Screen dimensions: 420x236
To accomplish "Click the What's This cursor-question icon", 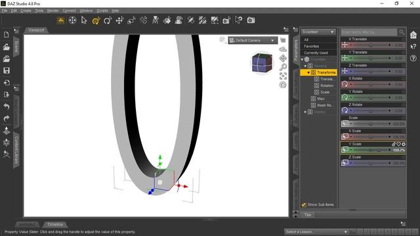I will (x=413, y=47).
